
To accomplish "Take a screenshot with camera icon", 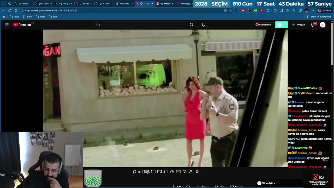I will click(184, 172).
